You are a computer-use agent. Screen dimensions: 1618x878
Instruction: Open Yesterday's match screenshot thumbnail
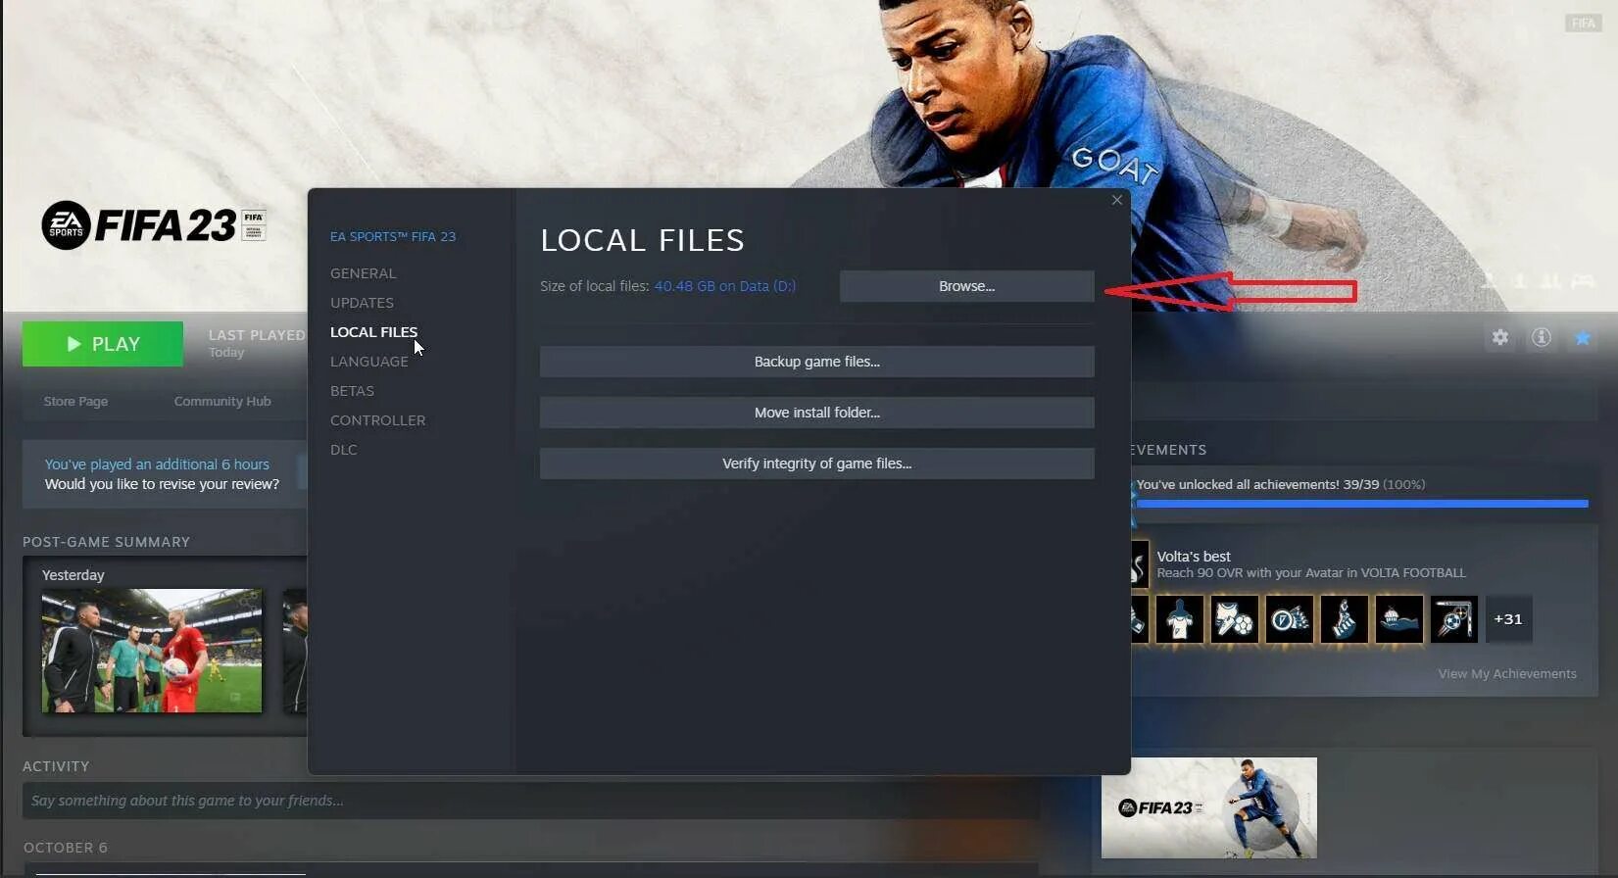click(152, 651)
